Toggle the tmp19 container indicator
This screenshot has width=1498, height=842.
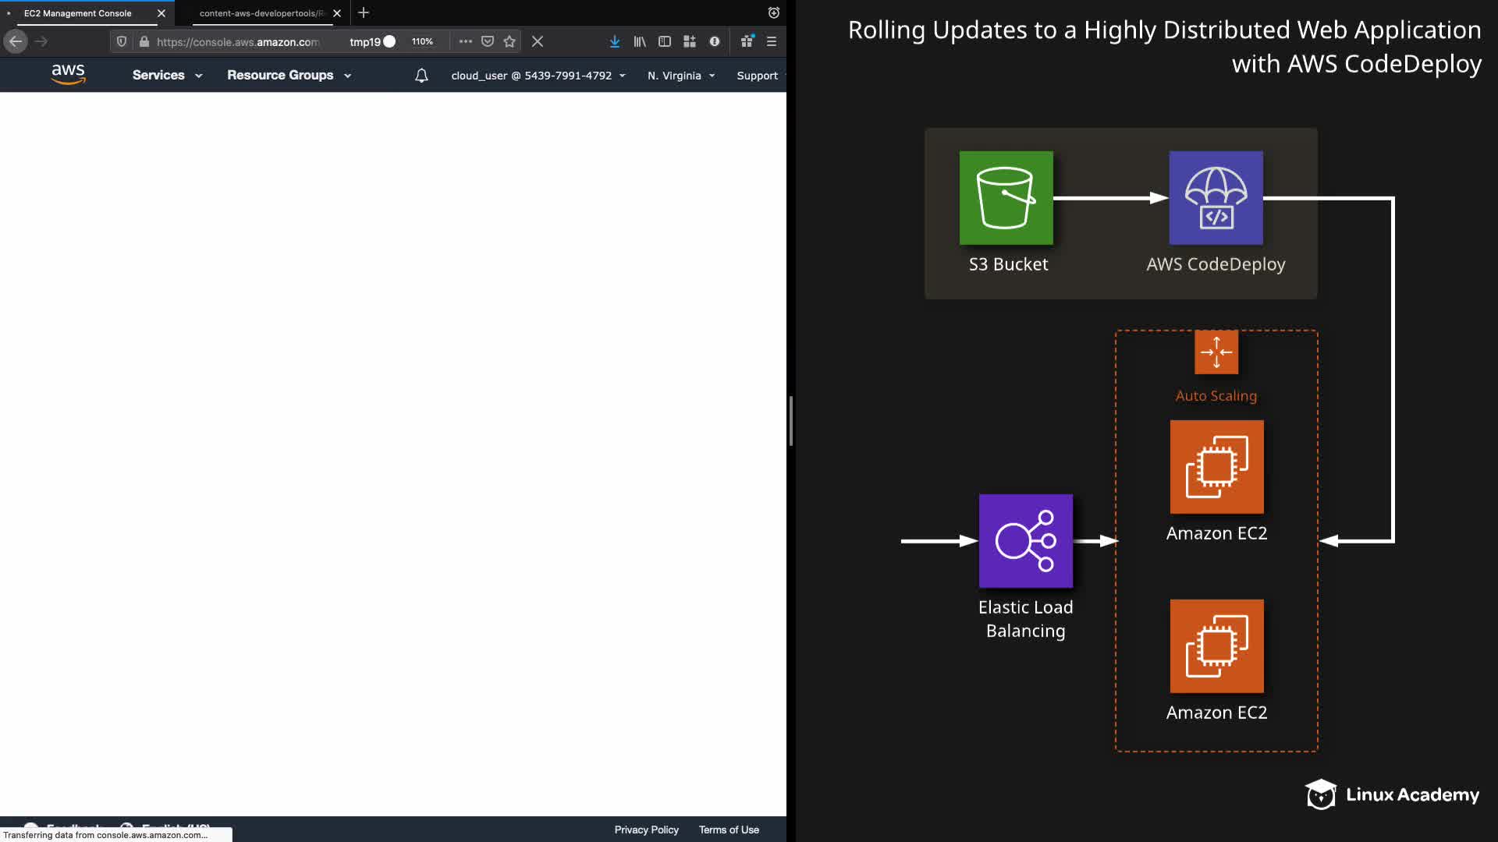372,41
